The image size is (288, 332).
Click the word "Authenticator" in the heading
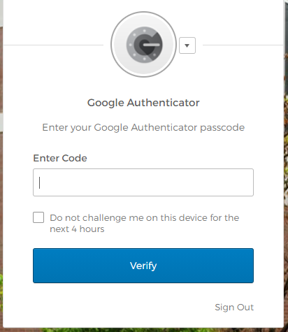point(163,103)
